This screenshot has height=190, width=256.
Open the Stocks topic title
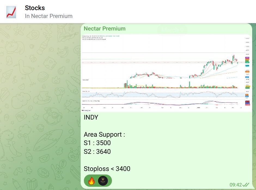click(35, 8)
